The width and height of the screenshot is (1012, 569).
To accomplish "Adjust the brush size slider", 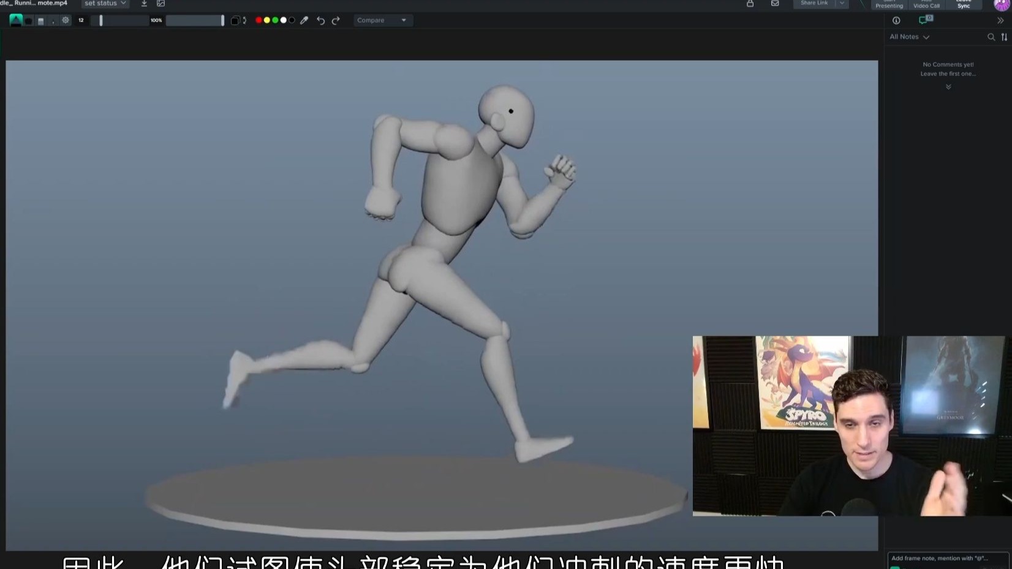I will pos(121,20).
